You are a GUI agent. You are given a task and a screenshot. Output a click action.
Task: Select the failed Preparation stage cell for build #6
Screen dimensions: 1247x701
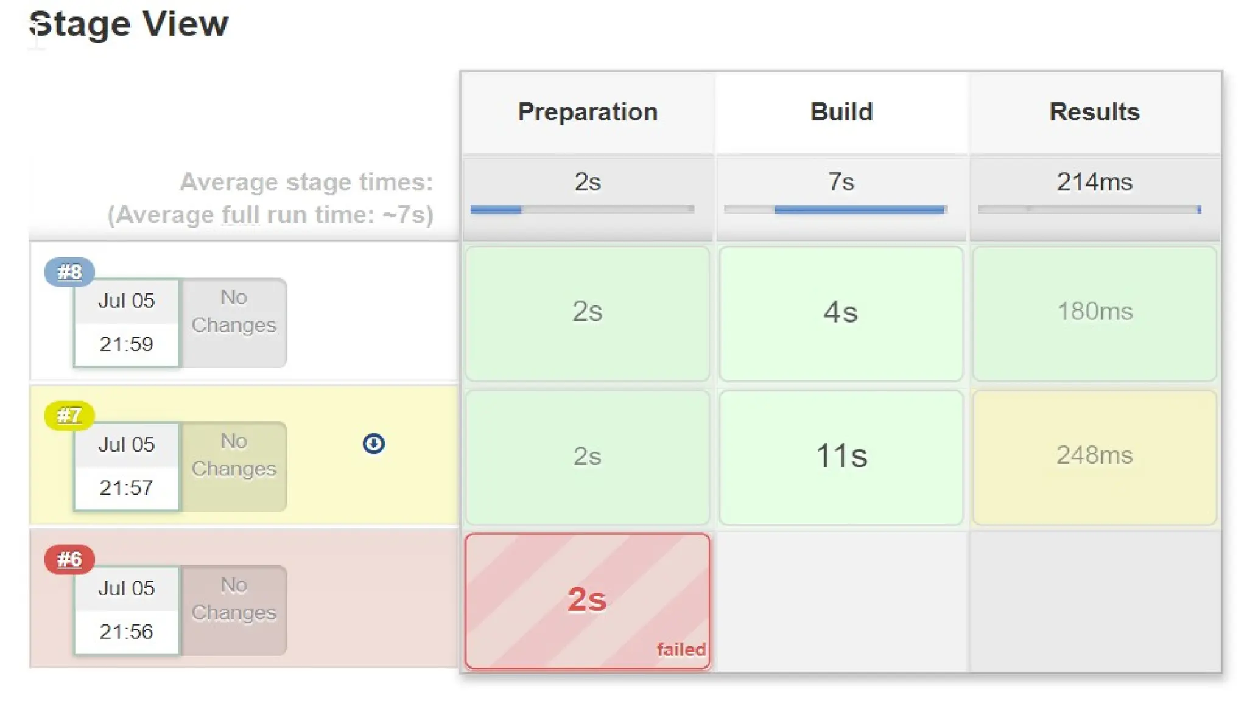coord(587,601)
